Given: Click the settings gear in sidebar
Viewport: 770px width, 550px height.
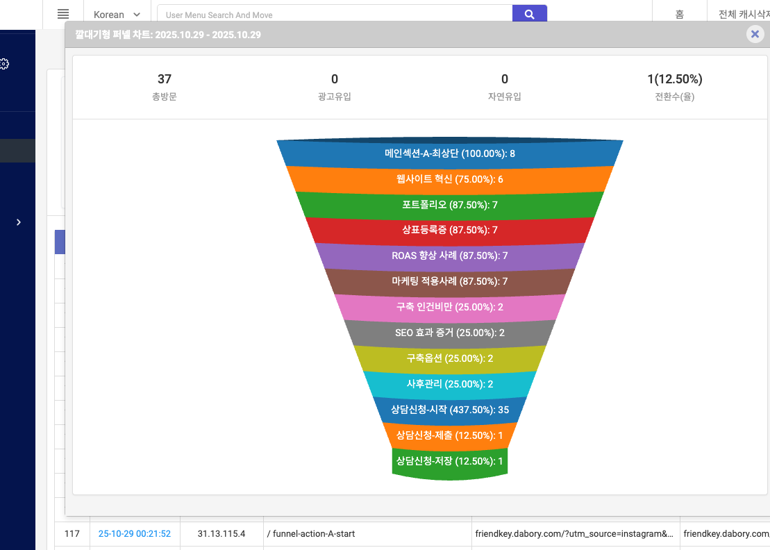Looking at the screenshot, I should pos(4,64).
